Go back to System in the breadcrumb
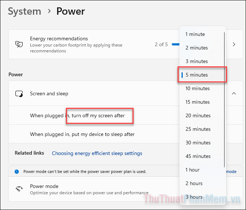Screen dimensions: 246x210 [25, 11]
